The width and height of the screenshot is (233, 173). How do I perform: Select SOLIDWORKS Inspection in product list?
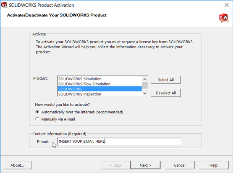99,94
